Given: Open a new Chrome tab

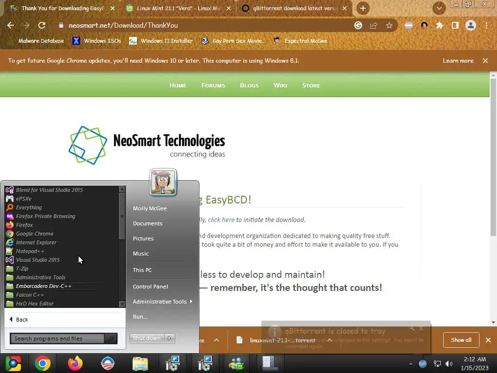Looking at the screenshot, I should coord(363,8).
